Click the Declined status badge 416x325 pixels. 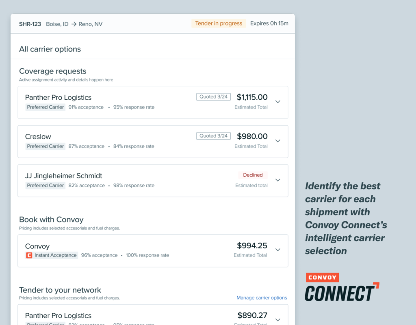coord(253,175)
